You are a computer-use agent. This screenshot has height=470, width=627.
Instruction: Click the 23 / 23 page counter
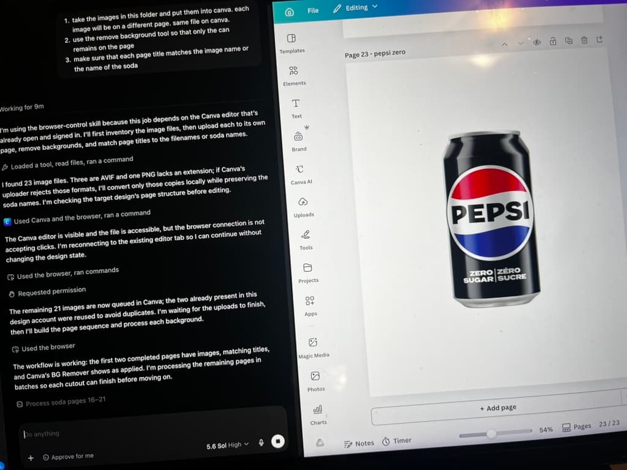(x=609, y=423)
